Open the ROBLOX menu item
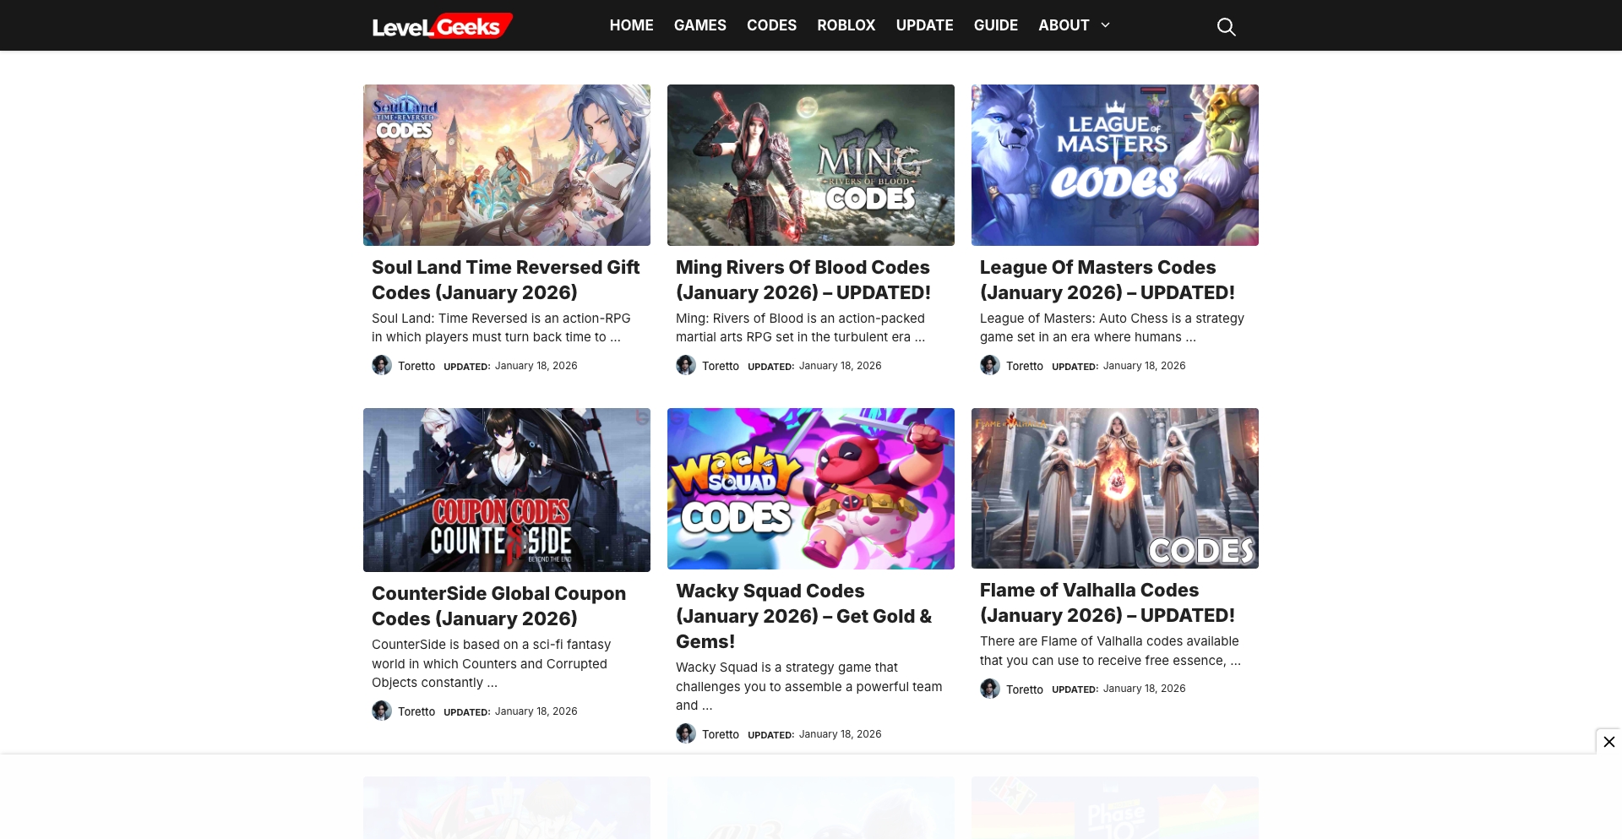This screenshot has height=839, width=1622. tap(846, 25)
